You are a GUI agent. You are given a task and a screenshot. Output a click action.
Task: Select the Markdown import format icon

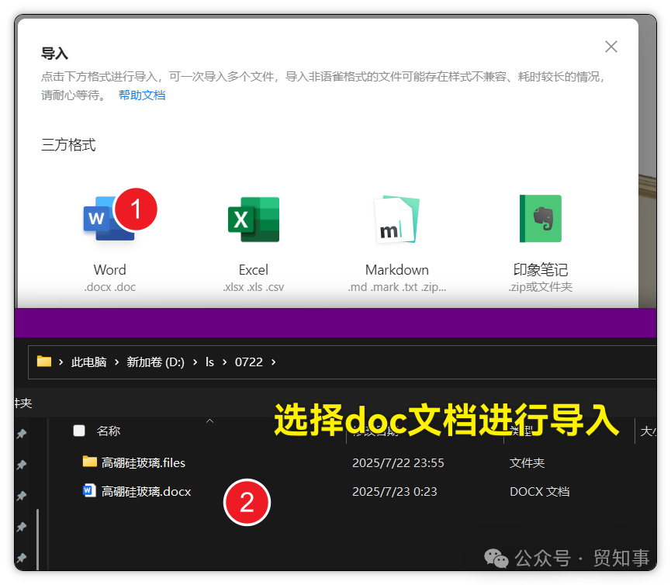click(x=396, y=220)
